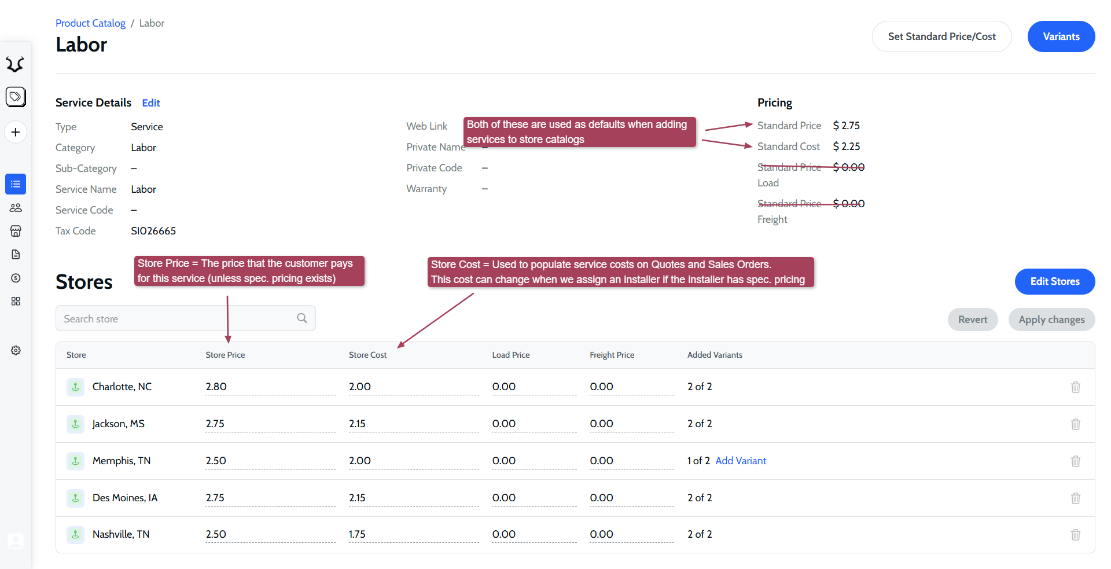Open the storefront sidebar icon

click(16, 231)
